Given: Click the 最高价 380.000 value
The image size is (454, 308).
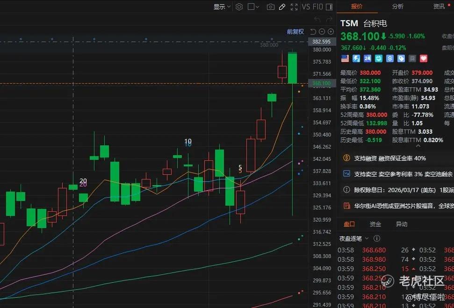Looking at the screenshot, I should tap(370, 72).
